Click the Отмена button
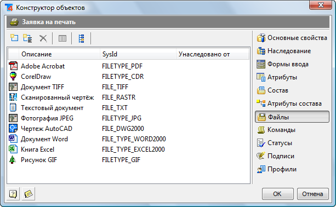 point(312,194)
